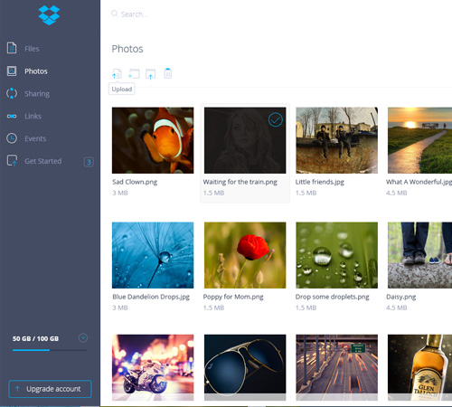
Task: Open the whisky bottle photo thumbnail
Action: [x=419, y=367]
